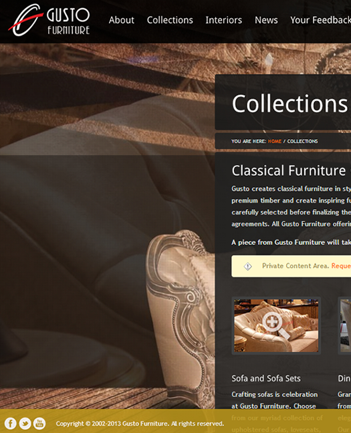Go to the Interiors page

tap(223, 20)
